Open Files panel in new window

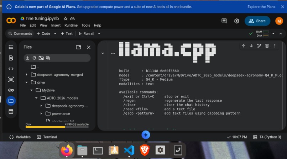(x=78, y=47)
